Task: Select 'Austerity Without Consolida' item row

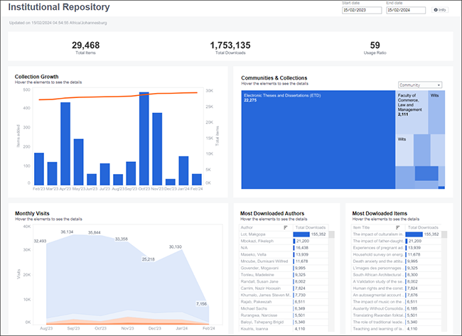Action: tap(396, 308)
